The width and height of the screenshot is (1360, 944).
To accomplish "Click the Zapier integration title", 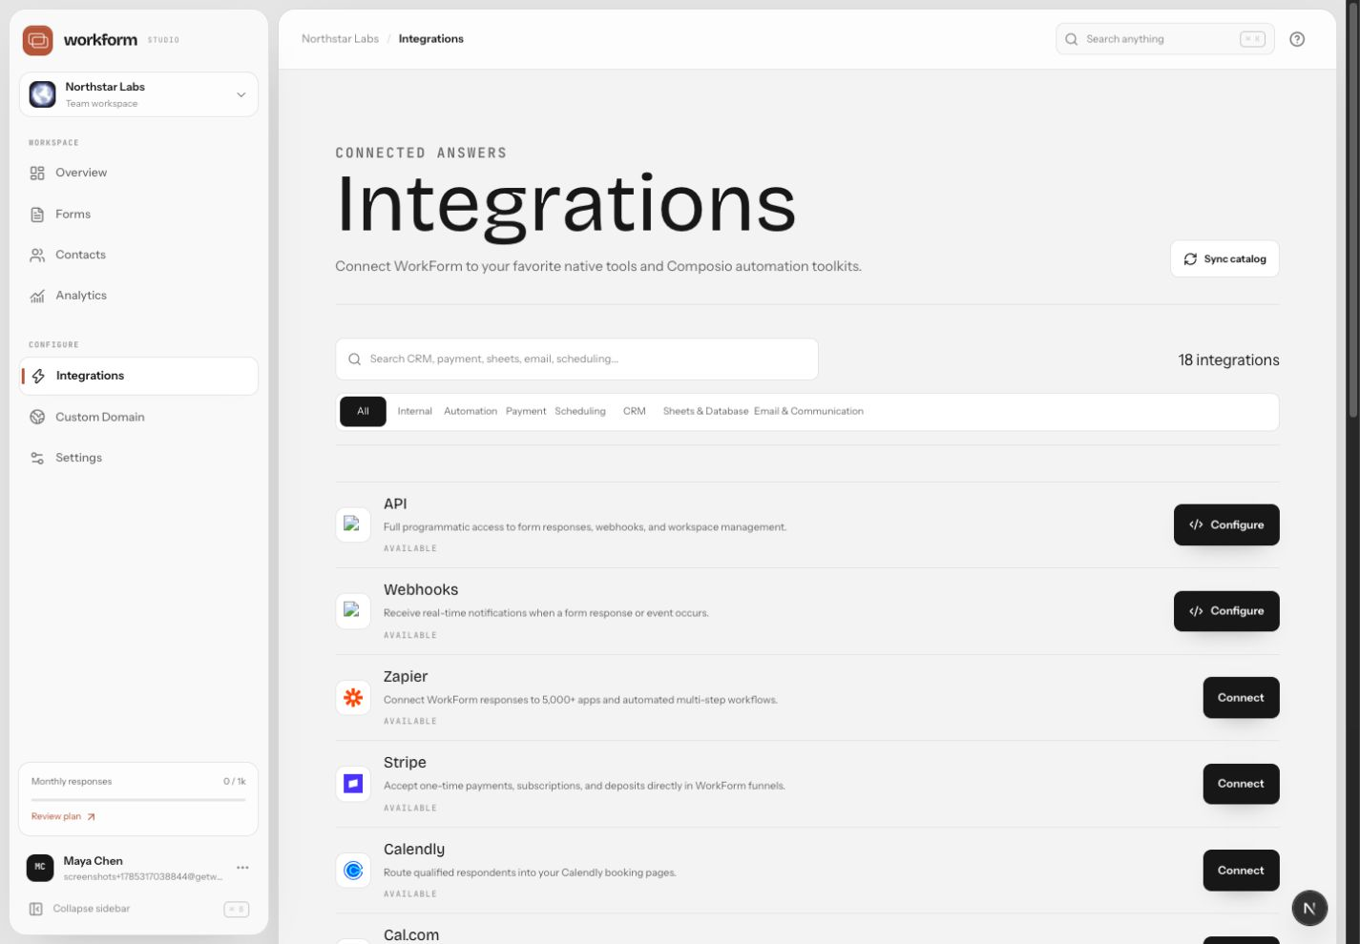I will [x=406, y=676].
